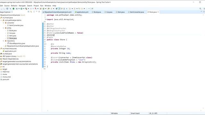
Task: Open the Project menu
Action: [x=36, y=6]
